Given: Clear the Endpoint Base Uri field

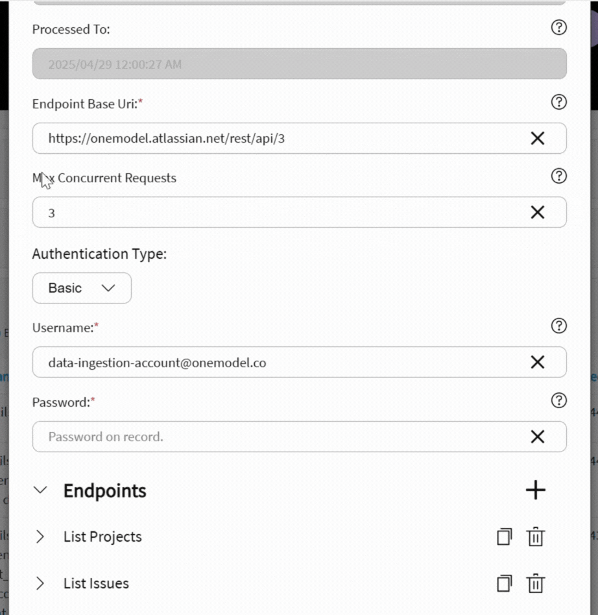Looking at the screenshot, I should click(538, 138).
